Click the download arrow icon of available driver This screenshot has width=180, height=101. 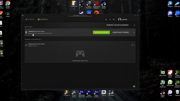click(x=26, y=32)
